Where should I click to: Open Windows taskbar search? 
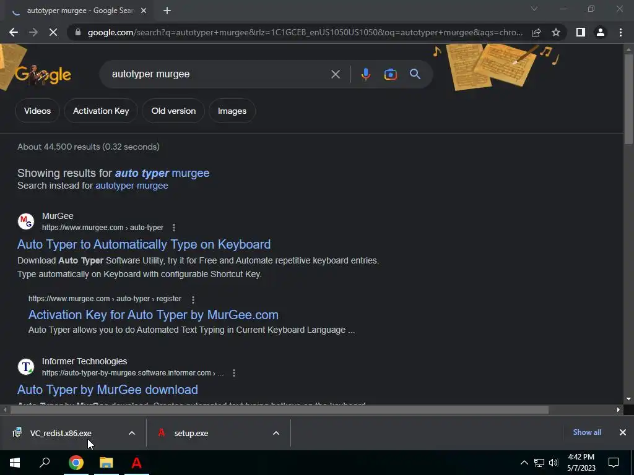45,463
